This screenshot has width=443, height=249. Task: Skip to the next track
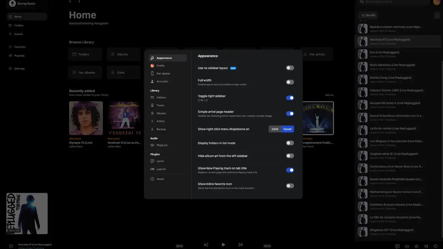[240, 245]
